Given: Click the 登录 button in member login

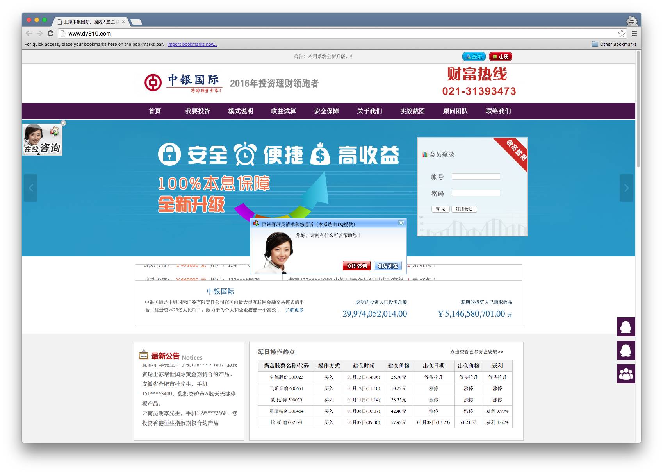Looking at the screenshot, I should (440, 209).
